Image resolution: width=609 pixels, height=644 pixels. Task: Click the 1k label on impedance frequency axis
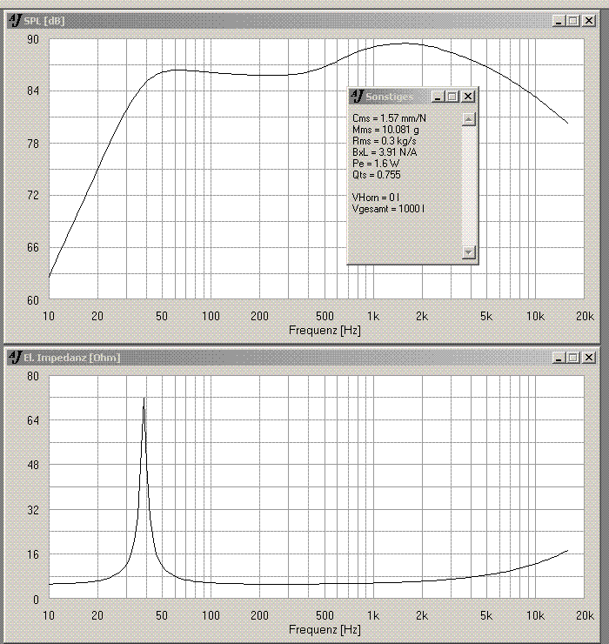coord(373,615)
